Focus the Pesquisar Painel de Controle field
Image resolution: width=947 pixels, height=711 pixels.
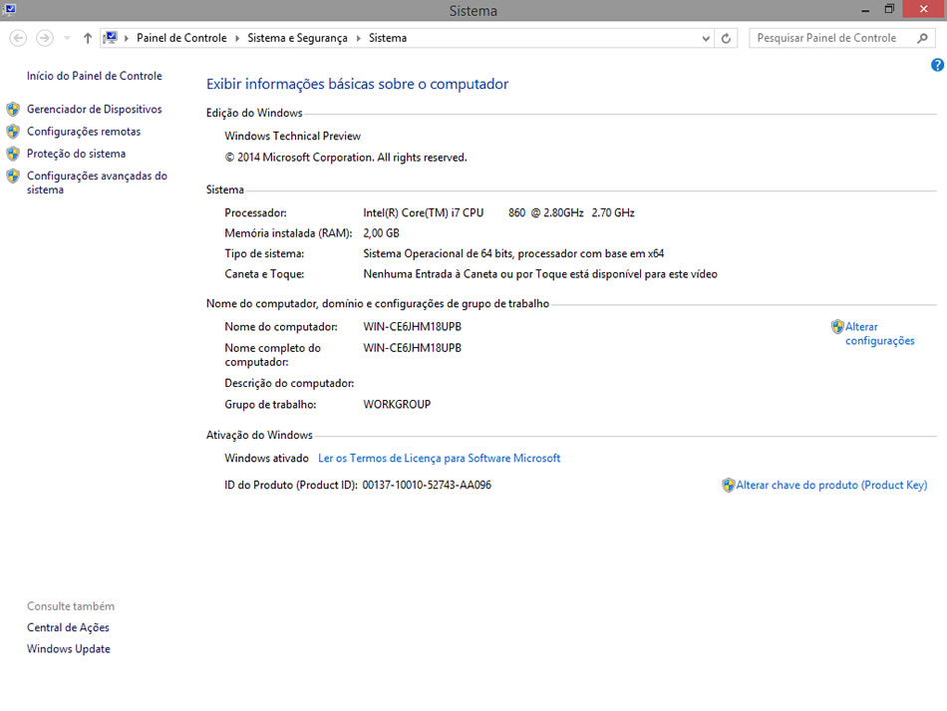(x=842, y=38)
